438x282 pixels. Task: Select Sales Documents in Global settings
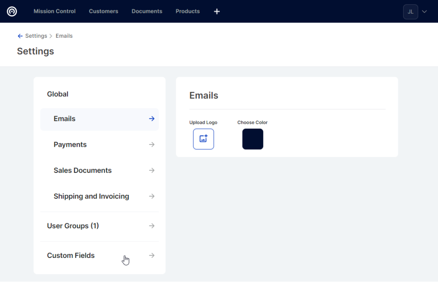click(x=83, y=170)
